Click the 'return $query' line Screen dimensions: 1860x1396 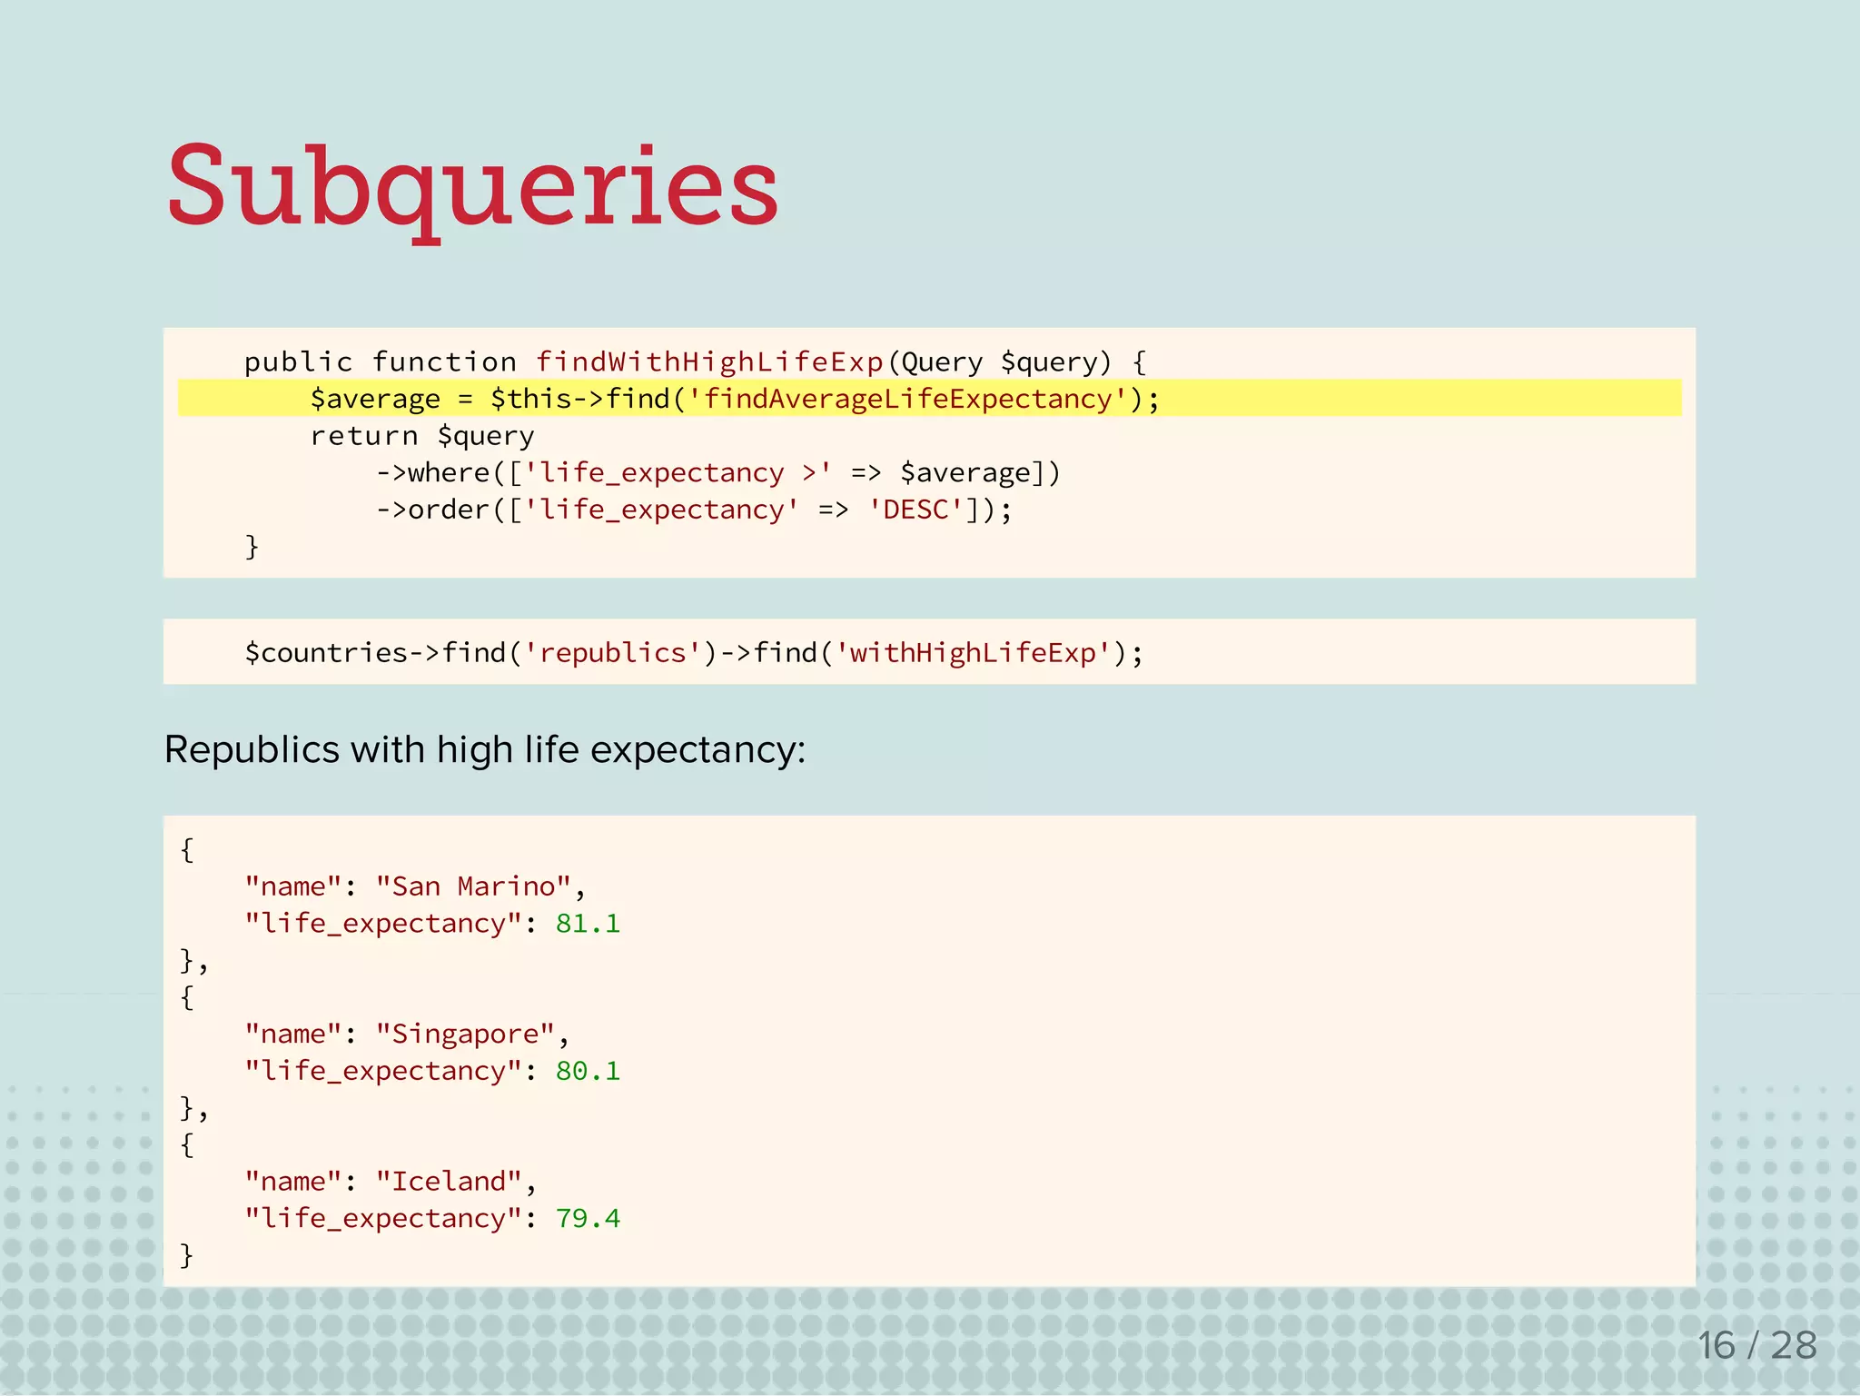(422, 436)
